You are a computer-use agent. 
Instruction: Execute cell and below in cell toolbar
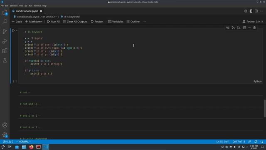pos(239,28)
